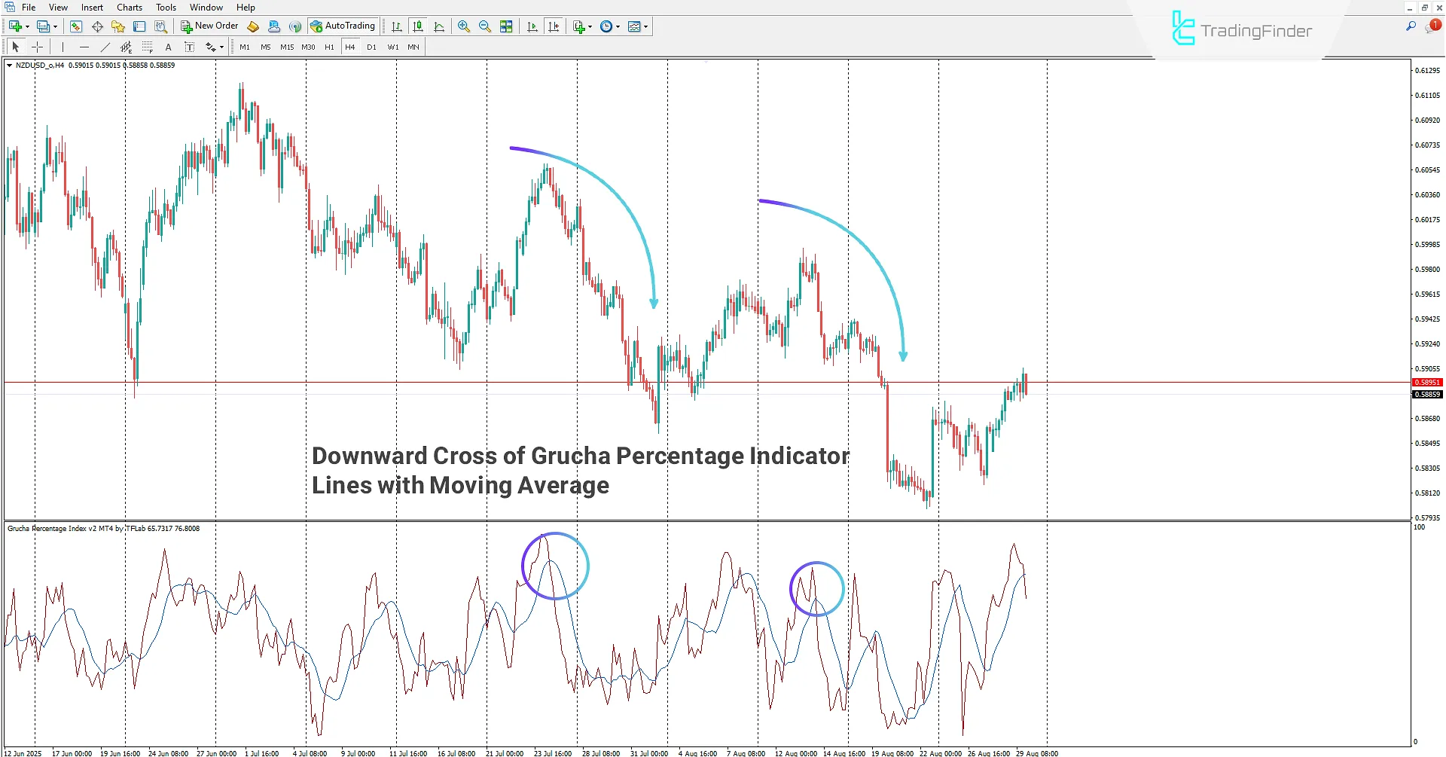Open the Data Window
The height and width of the screenshot is (757, 1446).
click(98, 26)
